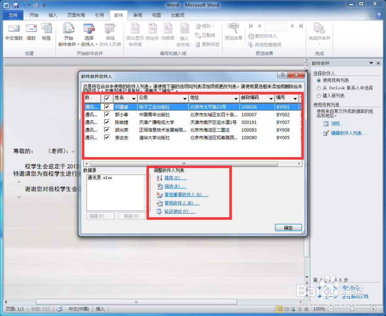This screenshot has height=316, width=386.
Task: Click the Undo icon in Quick Access Toolbar
Action: tap(24, 5)
